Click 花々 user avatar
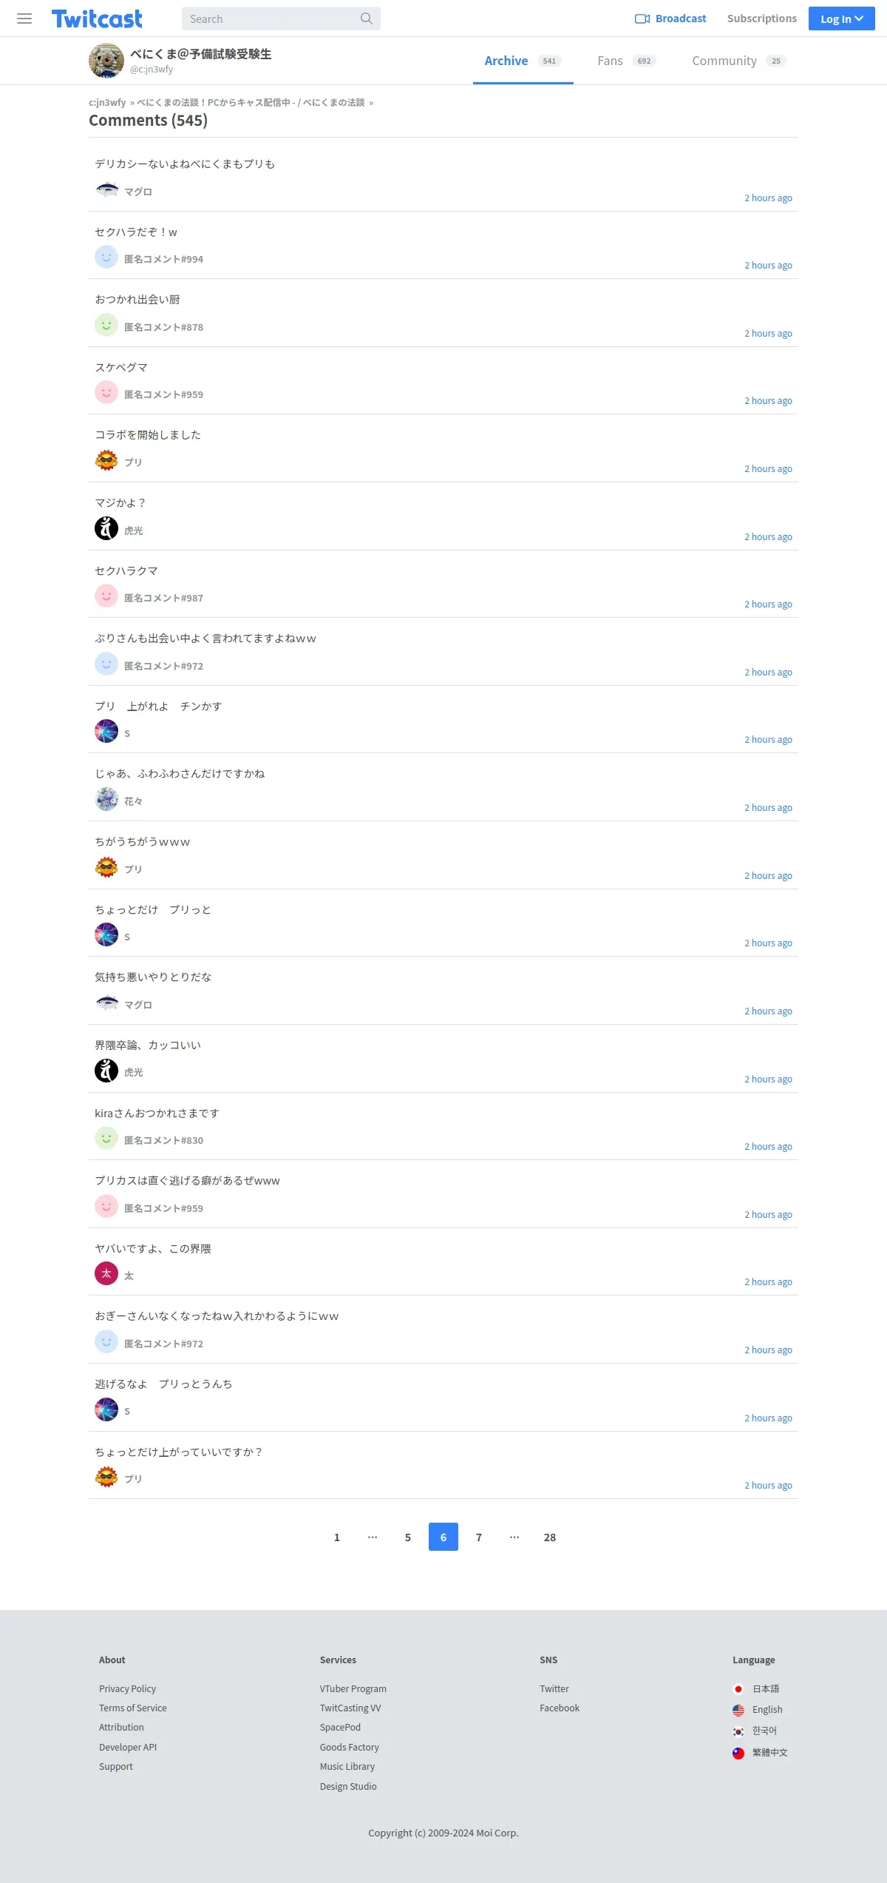Screen dimensions: 887x1883 point(106,799)
